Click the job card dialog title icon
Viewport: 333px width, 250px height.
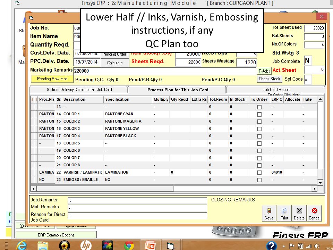tap(32, 18)
